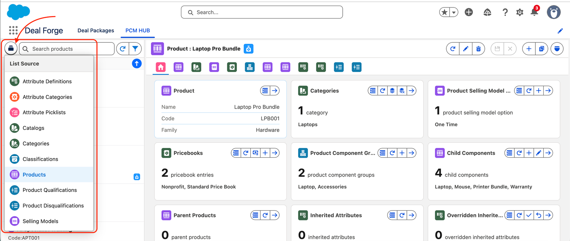This screenshot has height=241, width=570.
Task: Click Trailhead guidance icon in header
Action: 487,12
